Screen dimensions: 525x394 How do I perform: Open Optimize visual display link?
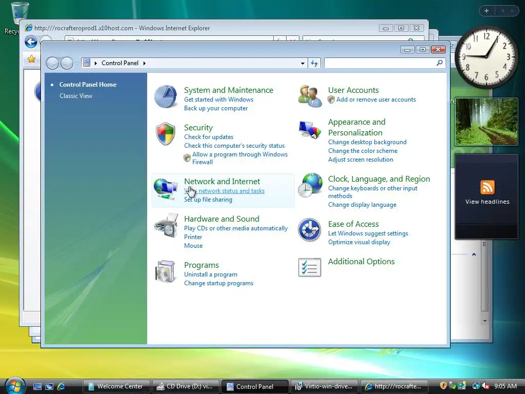359,242
